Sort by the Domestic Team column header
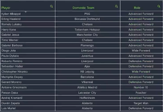This screenshot has width=163, height=112. pos(83,8)
